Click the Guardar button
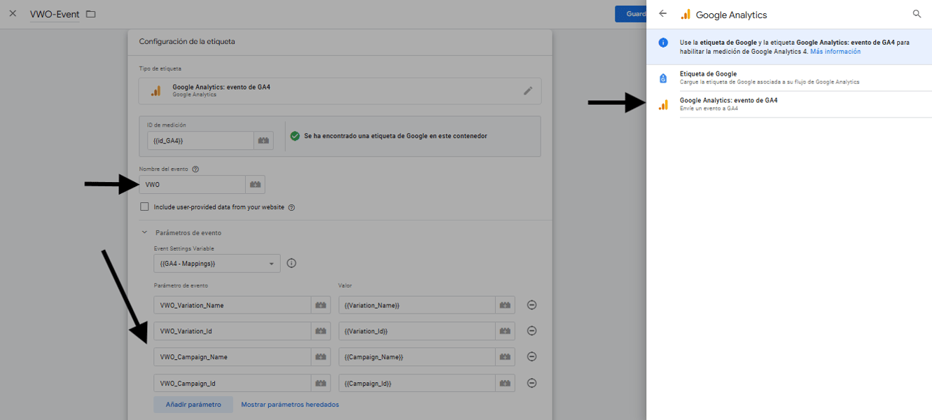The image size is (932, 420). click(631, 14)
